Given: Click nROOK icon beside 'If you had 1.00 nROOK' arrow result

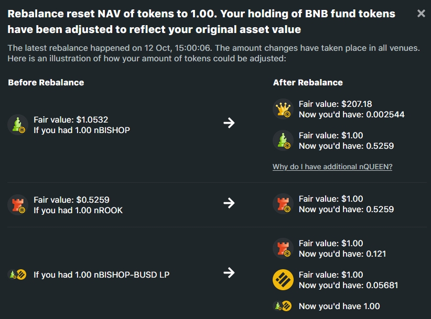Looking at the screenshot, I should click(283, 204).
